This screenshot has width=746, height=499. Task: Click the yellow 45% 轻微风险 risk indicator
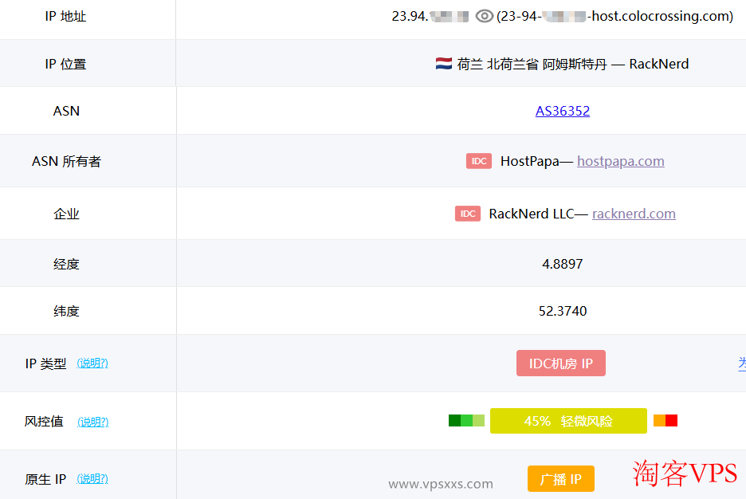tap(568, 421)
